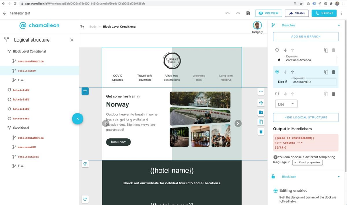The image size is (347, 205).
Task: Select the continentAmerica If branch radio button
Action: coord(277,50)
